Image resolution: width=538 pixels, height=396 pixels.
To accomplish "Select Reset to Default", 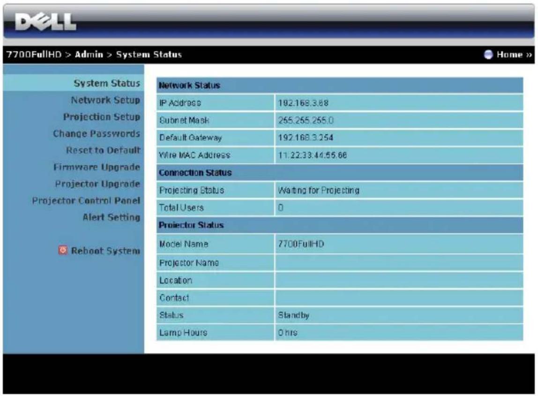I will tap(103, 150).
